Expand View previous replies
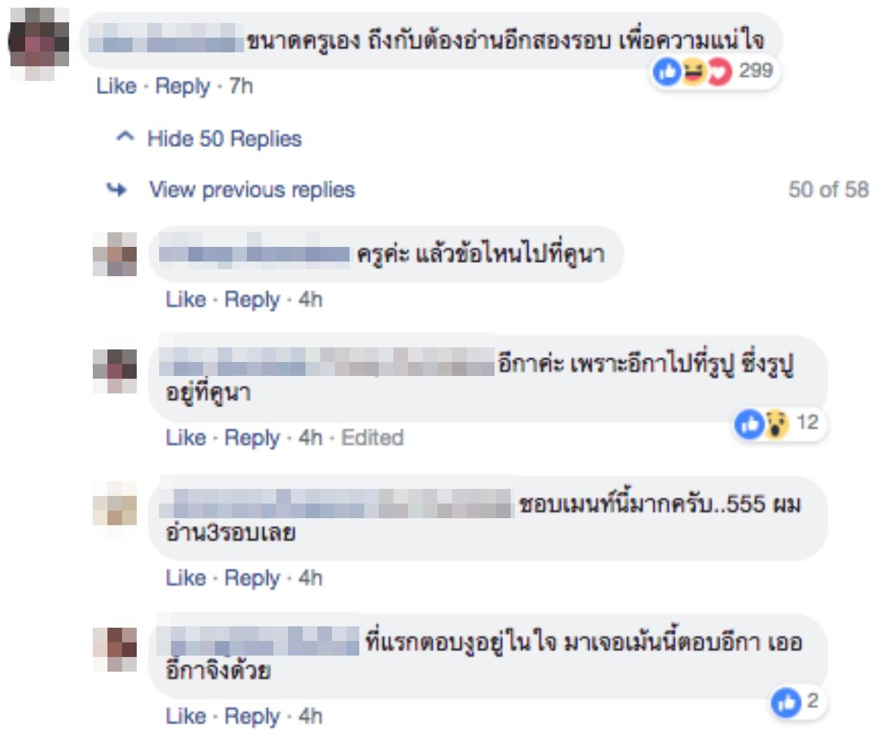 252,190
